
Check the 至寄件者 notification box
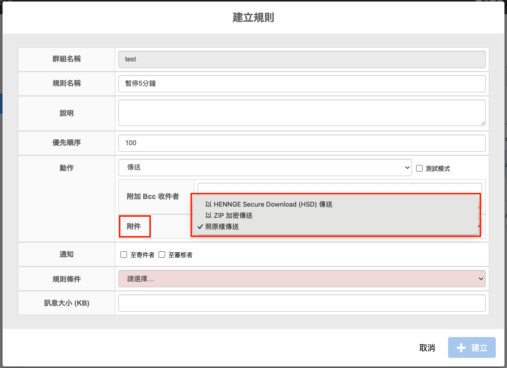point(123,255)
